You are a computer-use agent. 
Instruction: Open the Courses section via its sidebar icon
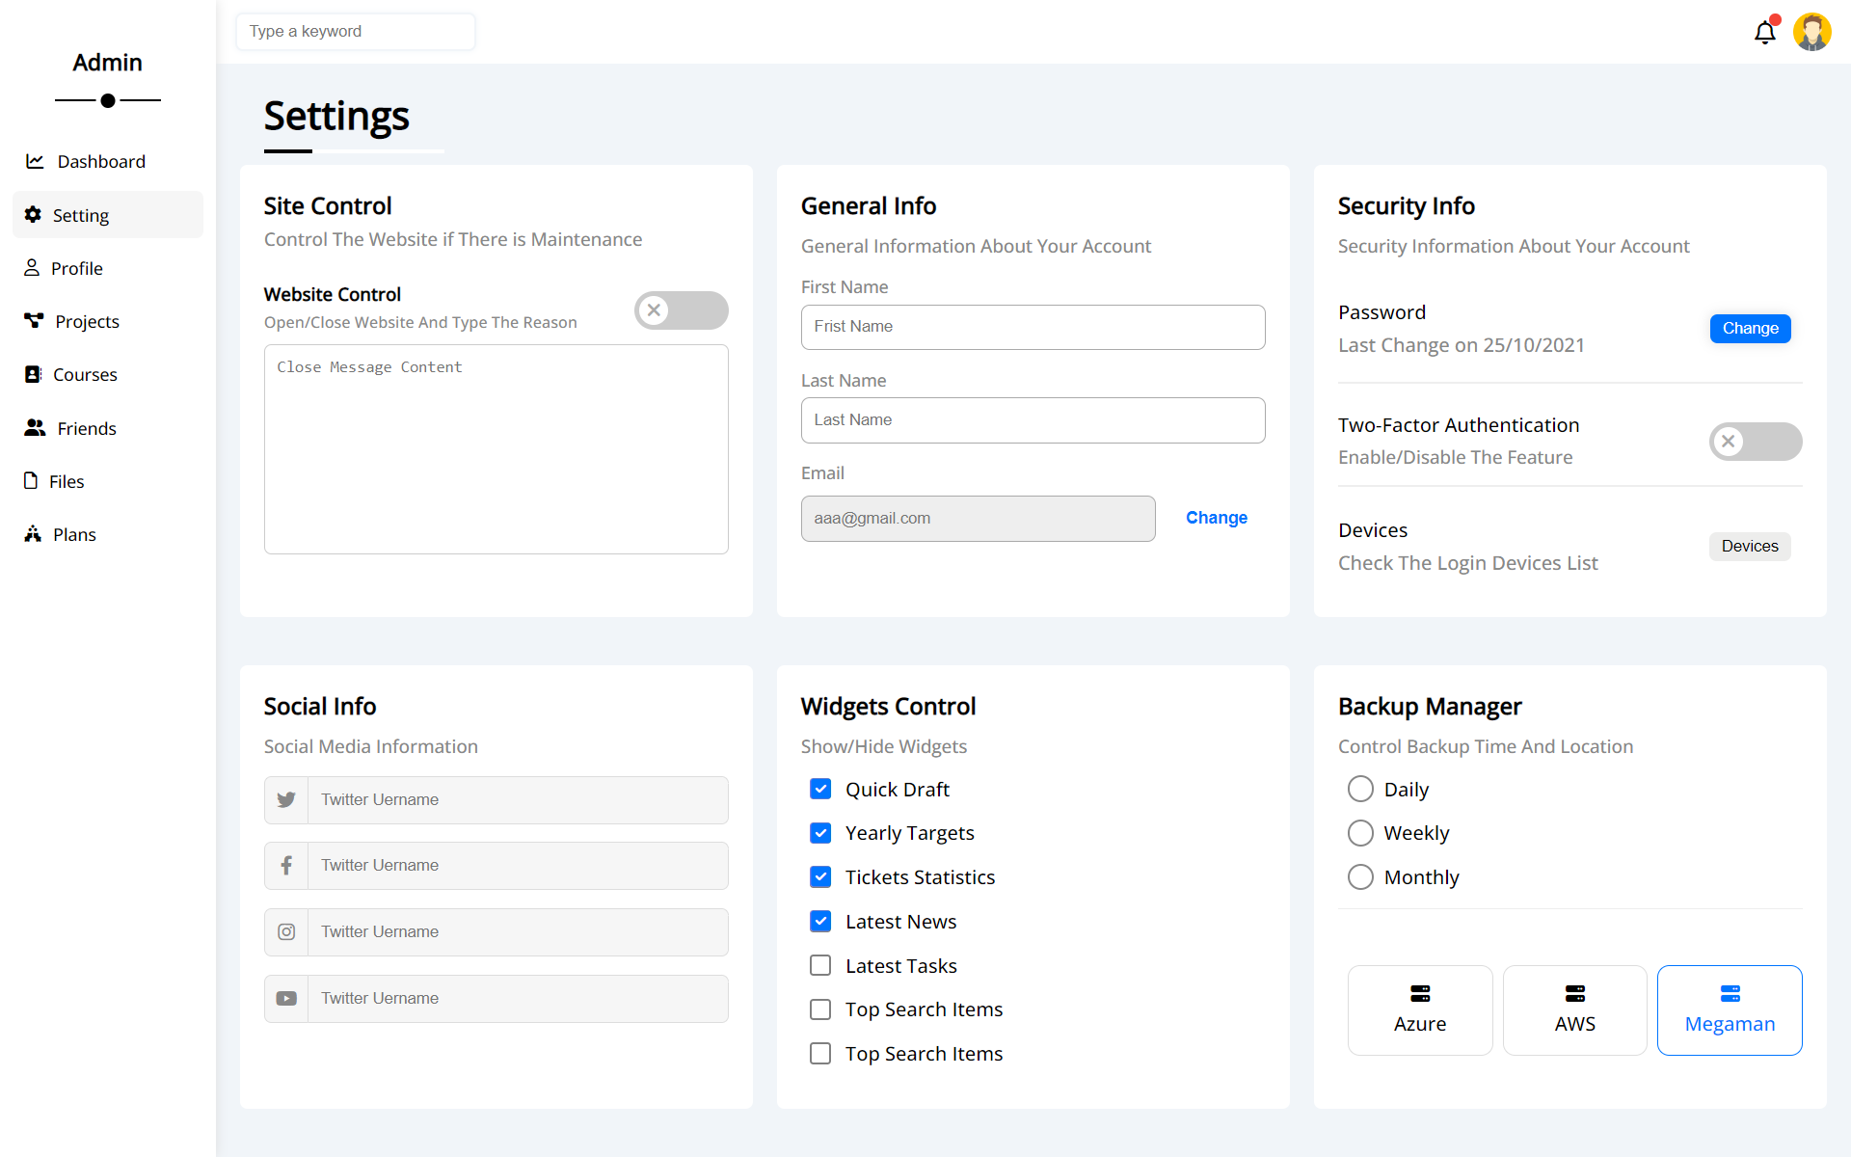tap(33, 374)
